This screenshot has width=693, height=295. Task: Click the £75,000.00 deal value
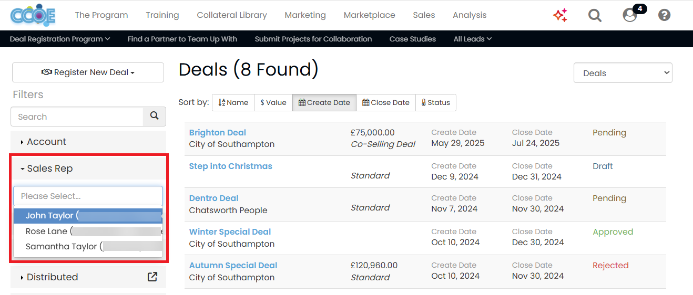point(373,133)
